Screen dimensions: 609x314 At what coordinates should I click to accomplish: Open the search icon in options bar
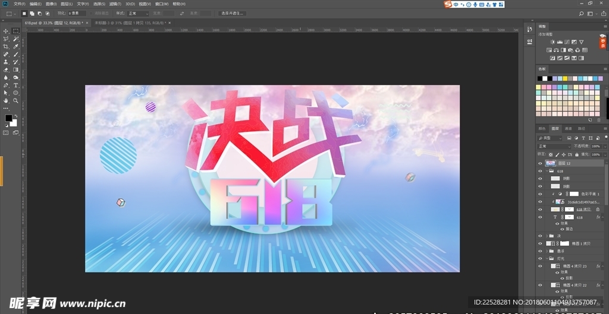(x=582, y=14)
